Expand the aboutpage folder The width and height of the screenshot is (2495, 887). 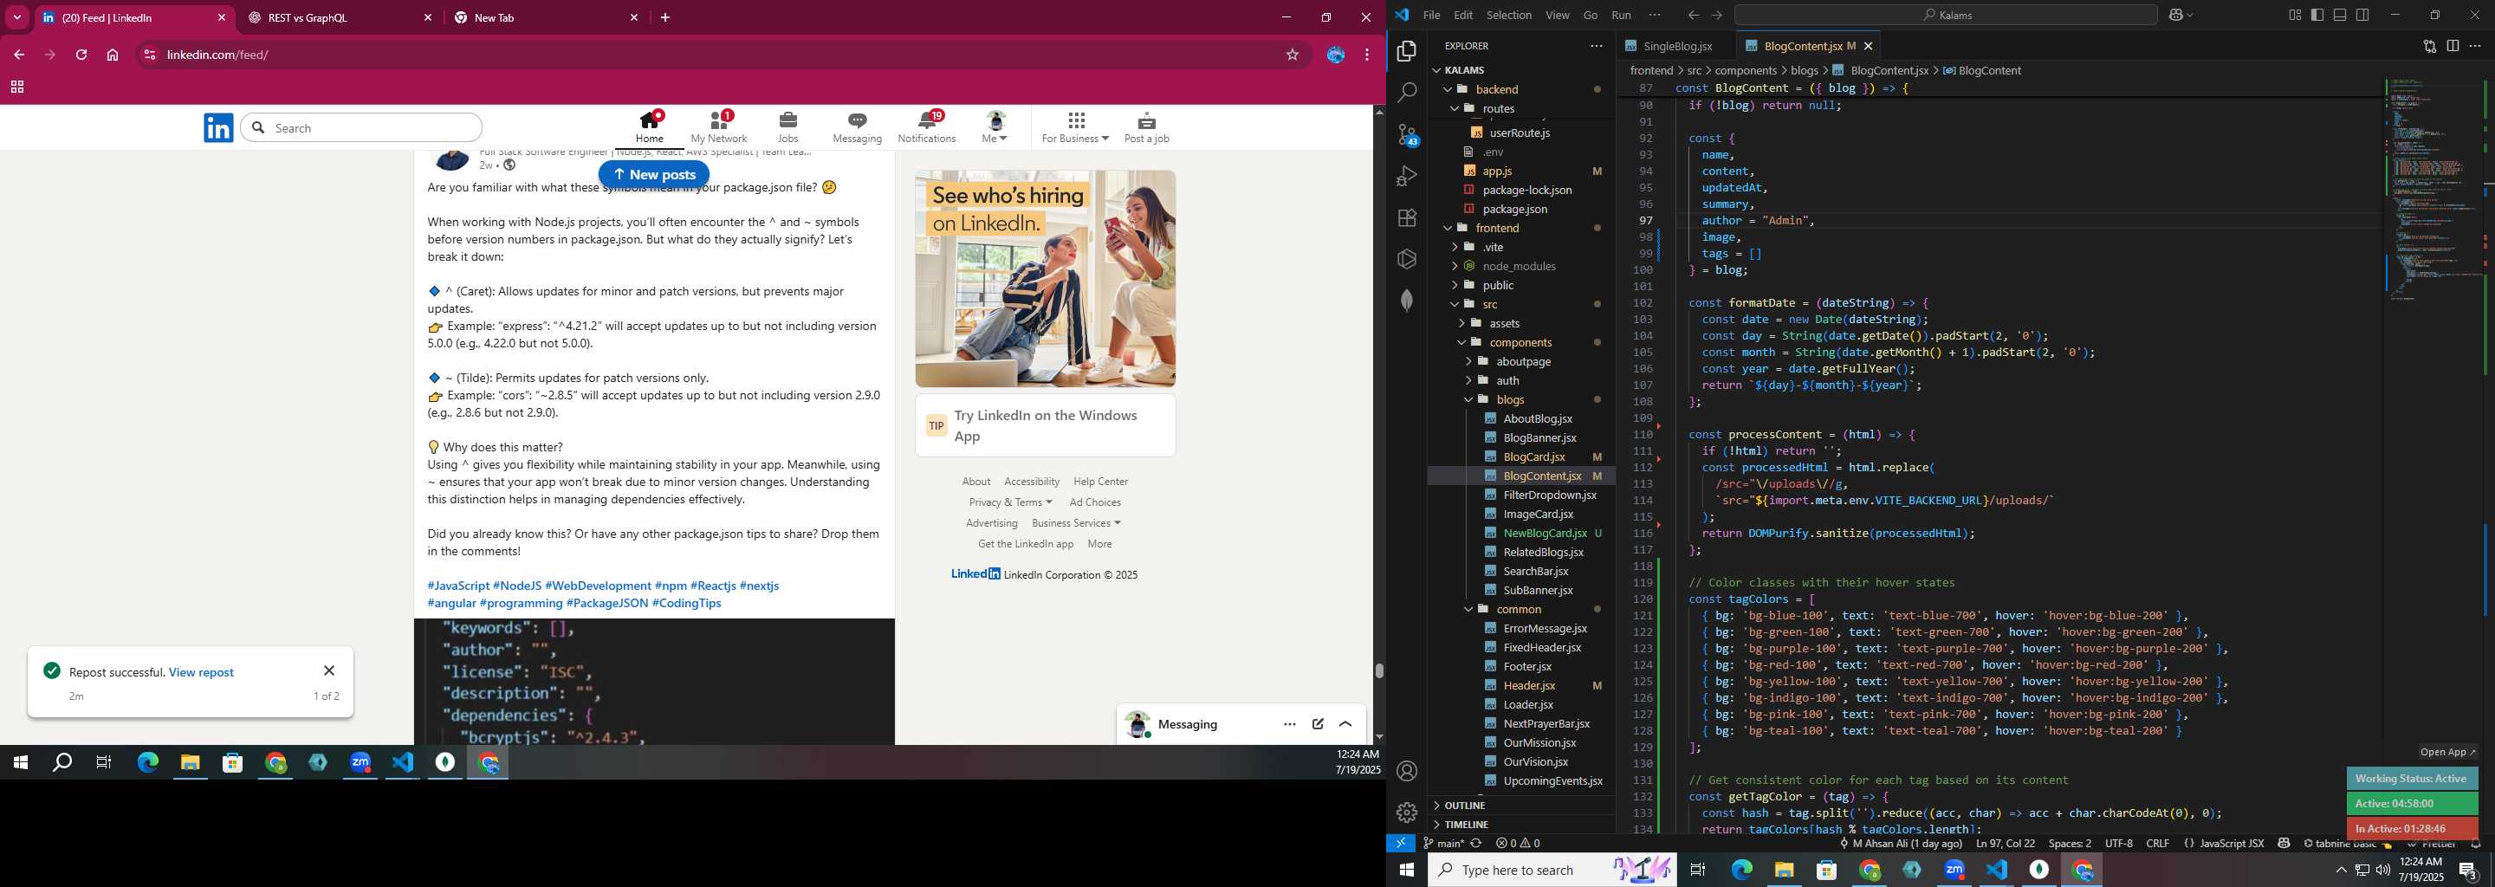[1468, 361]
